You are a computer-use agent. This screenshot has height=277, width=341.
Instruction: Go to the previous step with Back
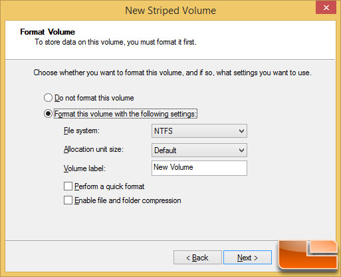[197, 258]
